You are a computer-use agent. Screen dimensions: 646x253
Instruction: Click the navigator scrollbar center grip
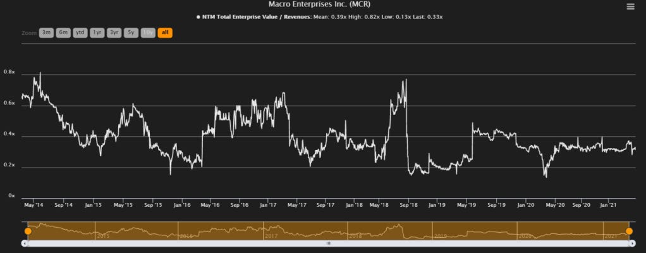click(x=328, y=244)
